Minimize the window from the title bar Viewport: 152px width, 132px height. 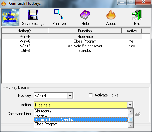coord(122,2)
